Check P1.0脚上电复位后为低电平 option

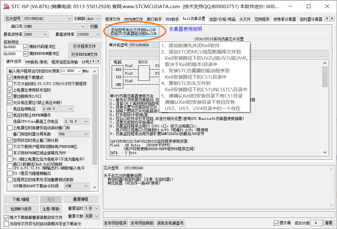[10, 159]
